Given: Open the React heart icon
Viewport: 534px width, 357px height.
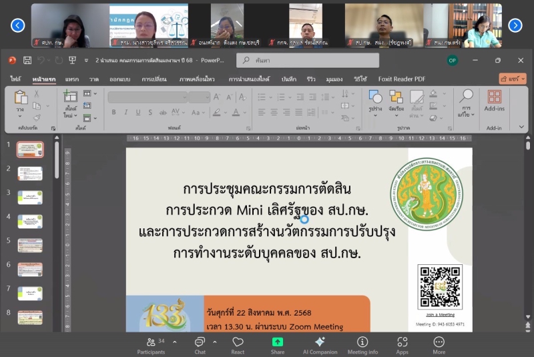Looking at the screenshot, I should point(238,344).
